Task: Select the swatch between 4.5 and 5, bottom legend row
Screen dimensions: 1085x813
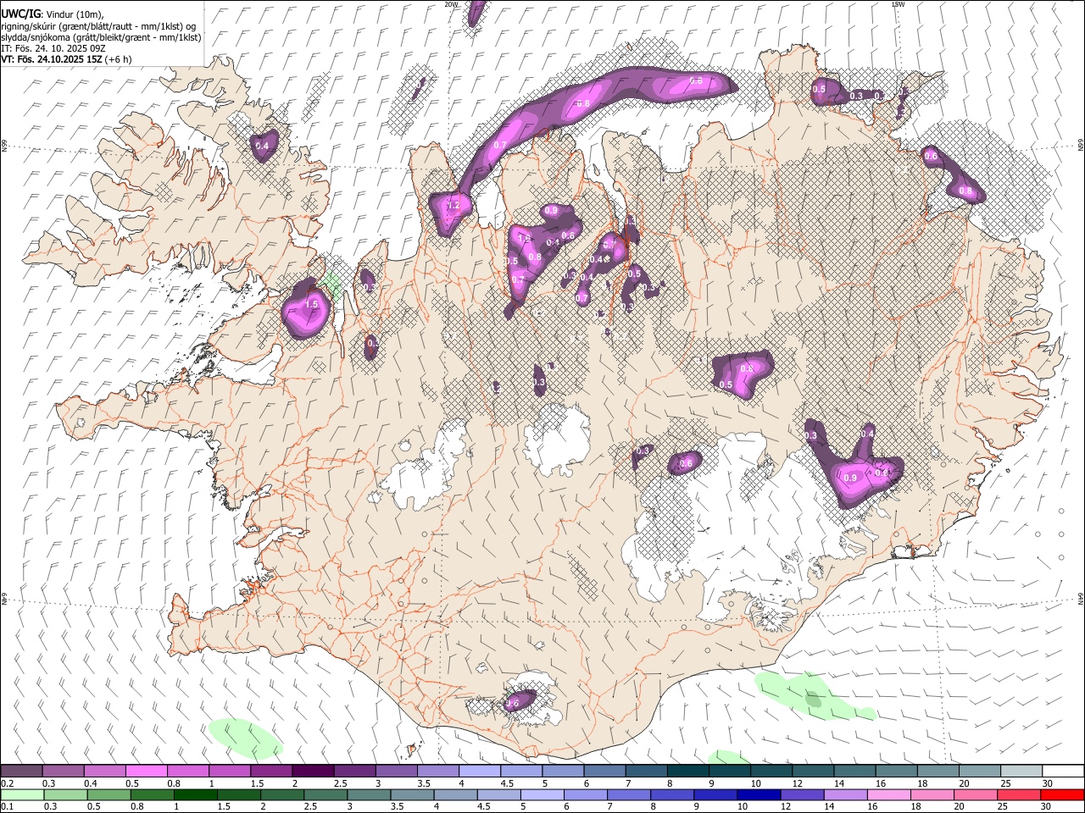Action: coord(498,794)
